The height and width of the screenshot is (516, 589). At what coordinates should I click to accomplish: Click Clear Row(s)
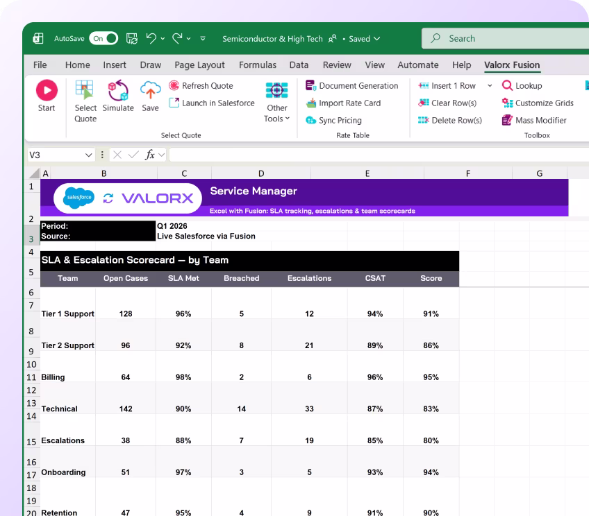(x=447, y=103)
